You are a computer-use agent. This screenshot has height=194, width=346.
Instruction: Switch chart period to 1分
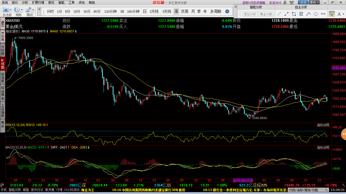(x=60, y=11)
